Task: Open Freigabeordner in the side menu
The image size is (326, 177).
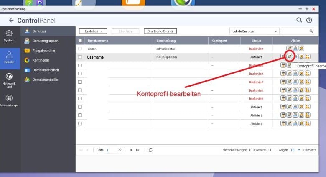Action: pyautogui.click(x=43, y=51)
